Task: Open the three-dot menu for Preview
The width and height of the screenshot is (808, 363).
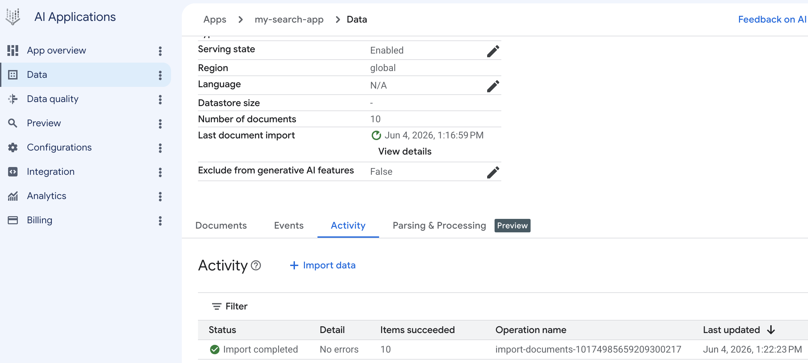Action: click(160, 124)
